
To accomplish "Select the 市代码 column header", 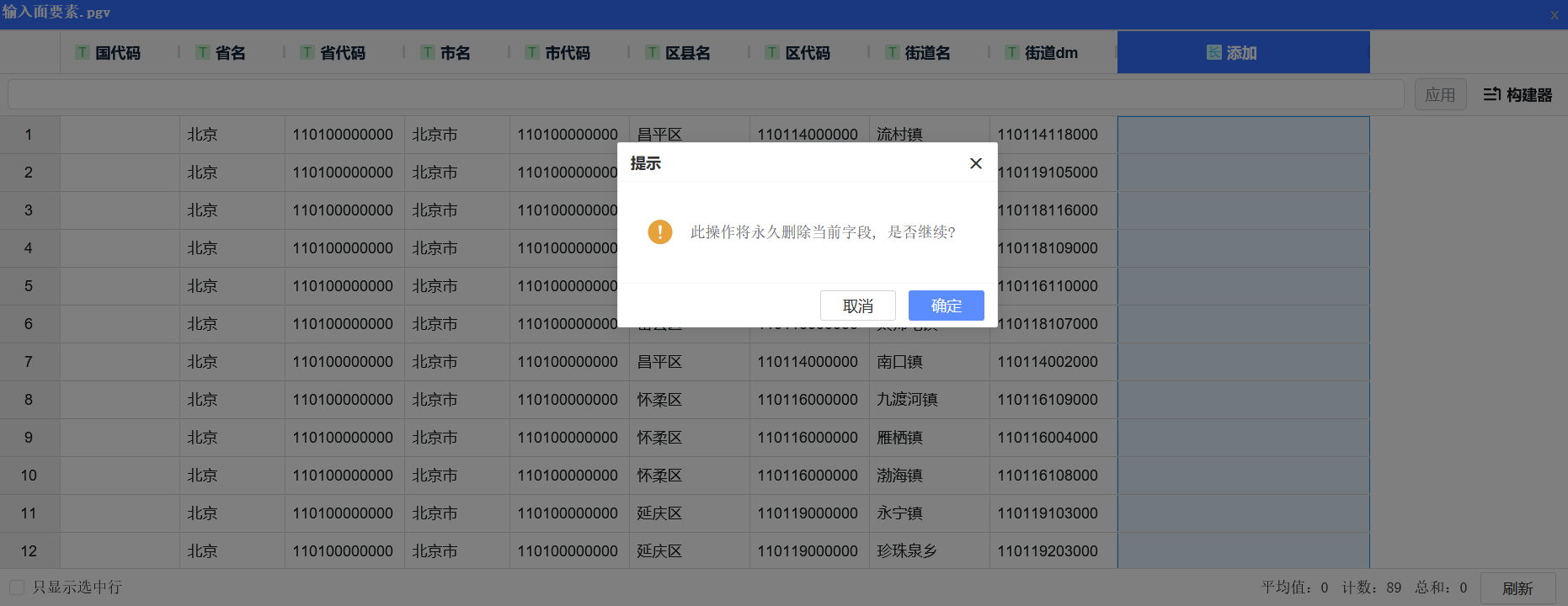I will 567,53.
